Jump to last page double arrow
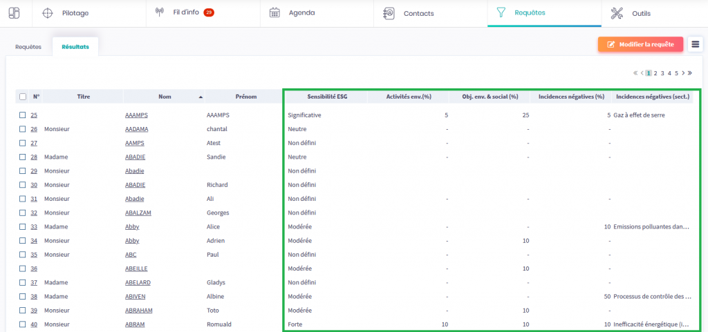This screenshot has height=332, width=708. coord(690,72)
